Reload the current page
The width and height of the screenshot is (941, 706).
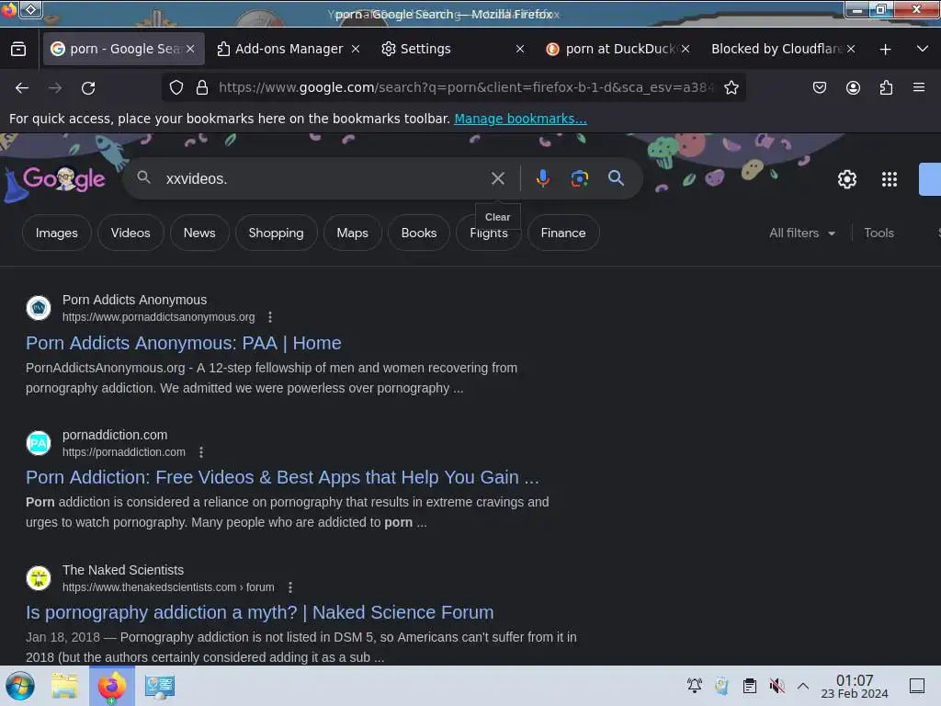(x=88, y=88)
